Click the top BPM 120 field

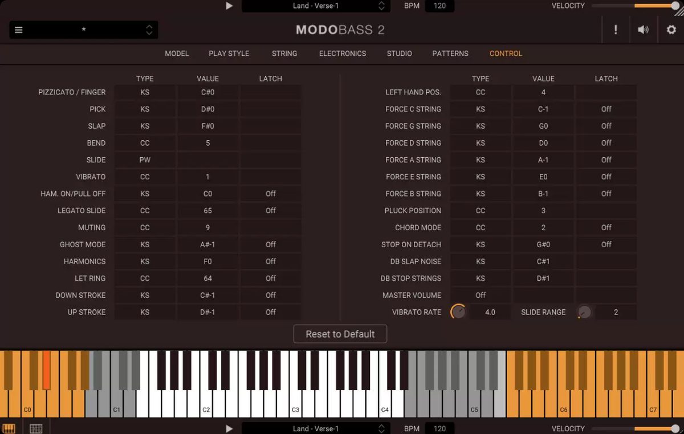(439, 6)
